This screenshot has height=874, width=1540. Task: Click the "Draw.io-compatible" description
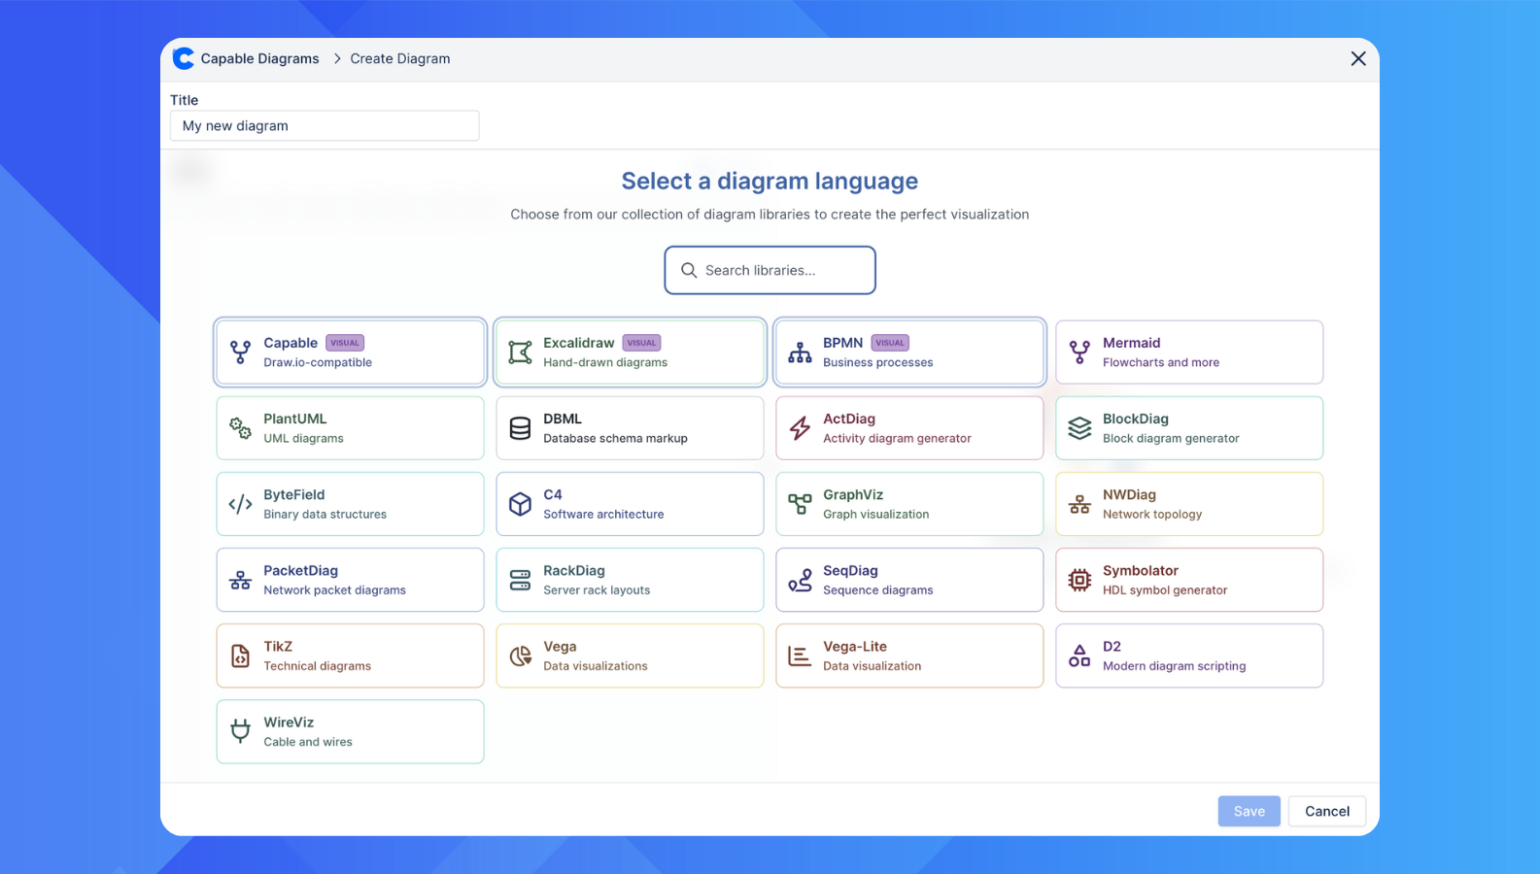tap(318, 362)
